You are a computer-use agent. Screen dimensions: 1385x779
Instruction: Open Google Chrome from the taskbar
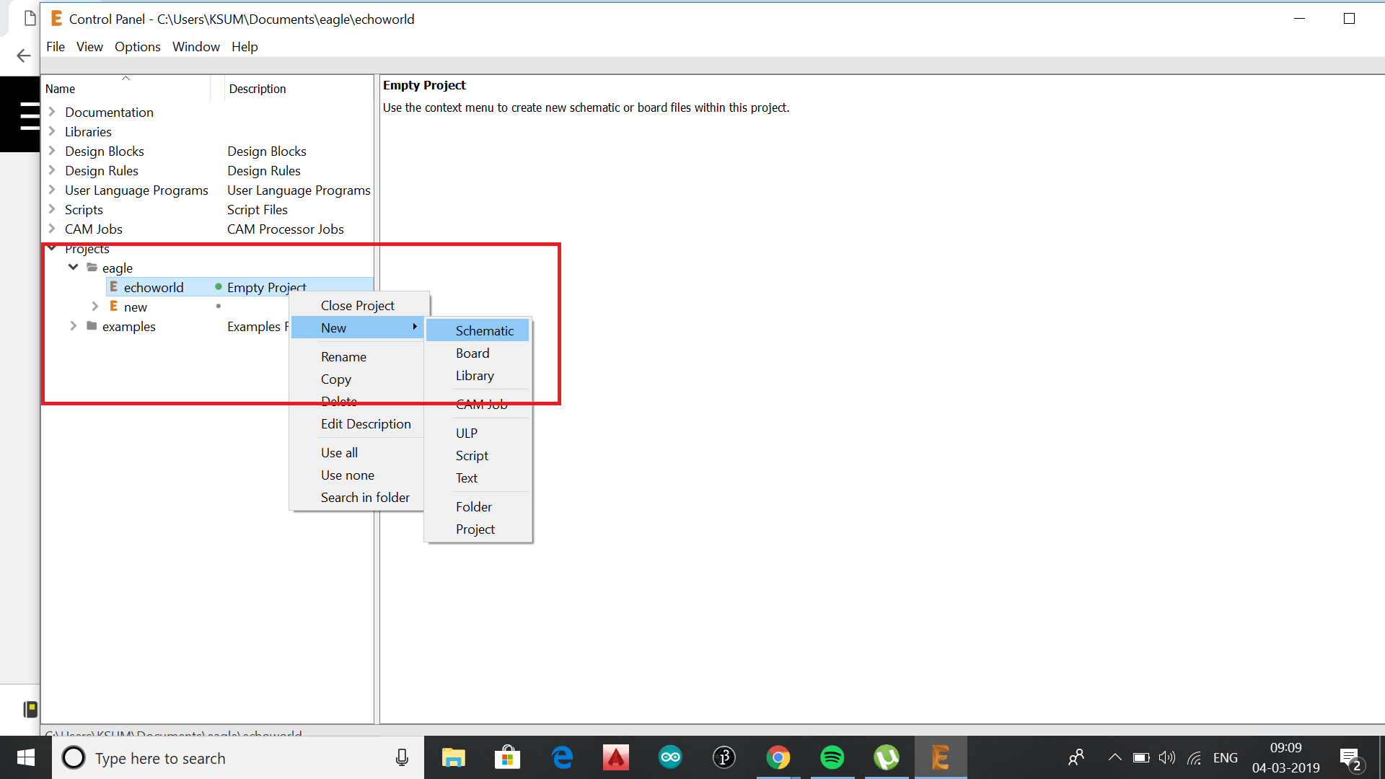pos(778,757)
